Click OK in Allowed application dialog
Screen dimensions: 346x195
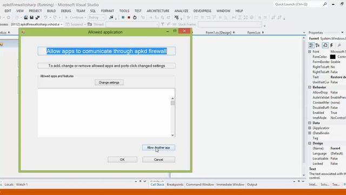point(122,159)
